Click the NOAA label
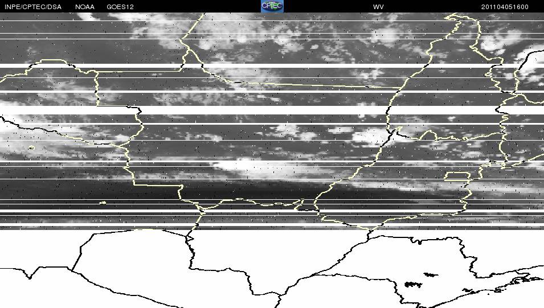544x308 pixels. [x=85, y=7]
